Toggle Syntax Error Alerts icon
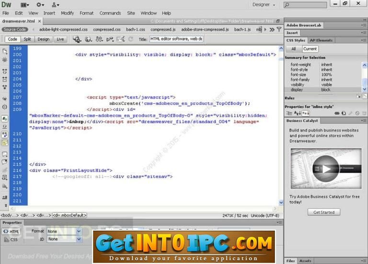368x264 pixels. (4, 143)
